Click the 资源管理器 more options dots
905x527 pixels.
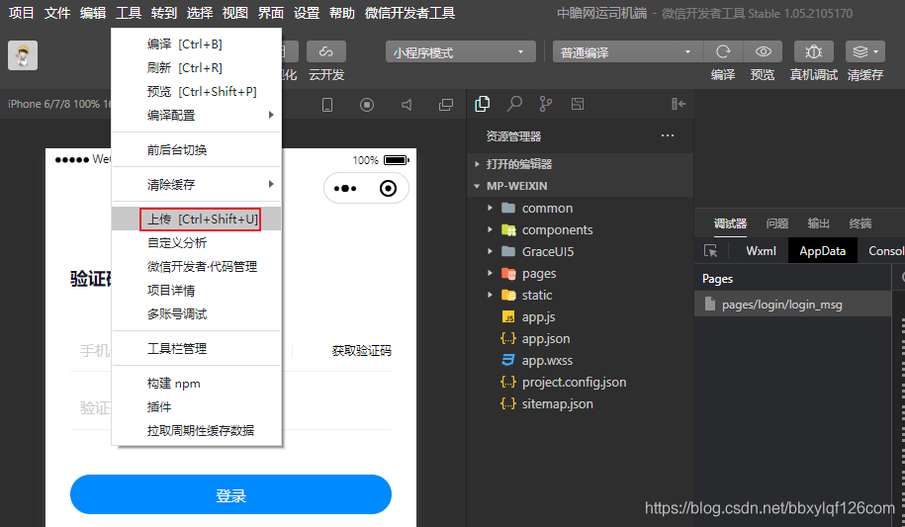coord(668,135)
